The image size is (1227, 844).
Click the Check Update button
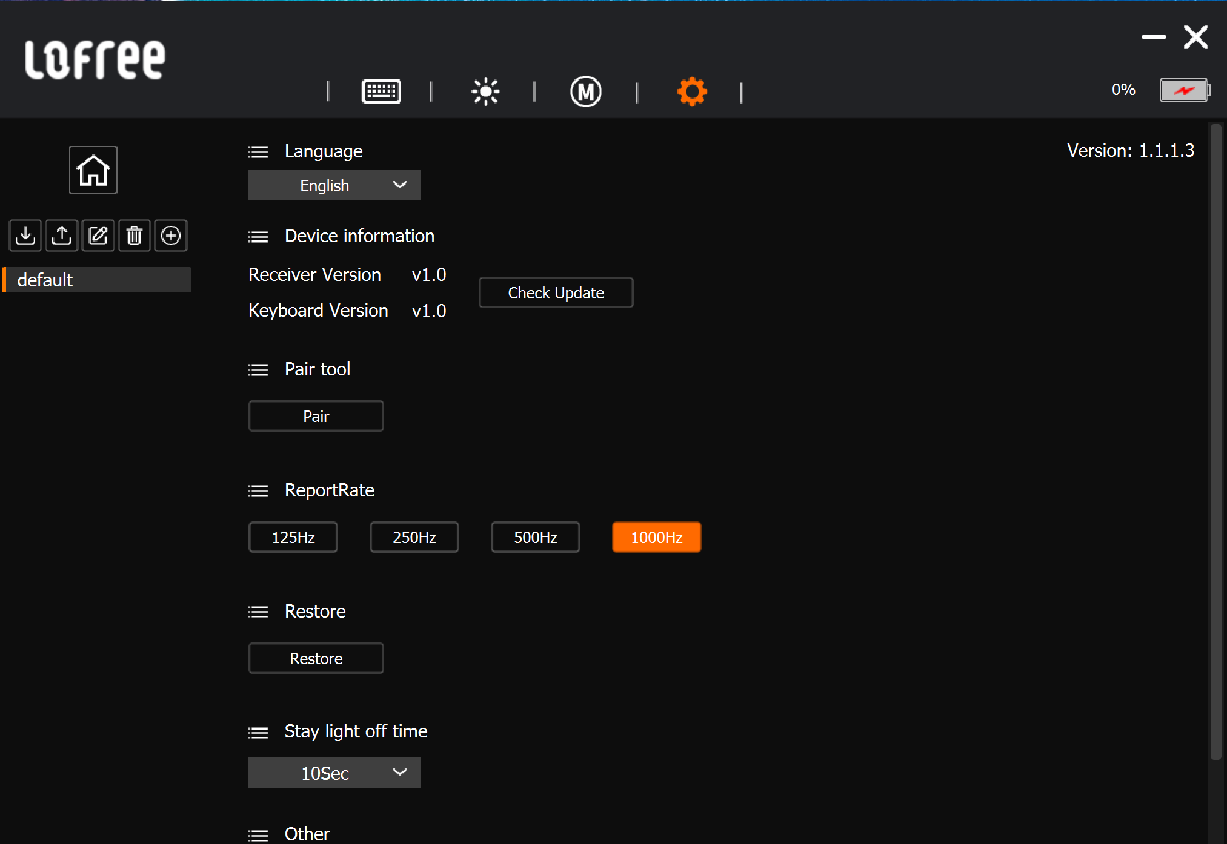pyautogui.click(x=556, y=292)
